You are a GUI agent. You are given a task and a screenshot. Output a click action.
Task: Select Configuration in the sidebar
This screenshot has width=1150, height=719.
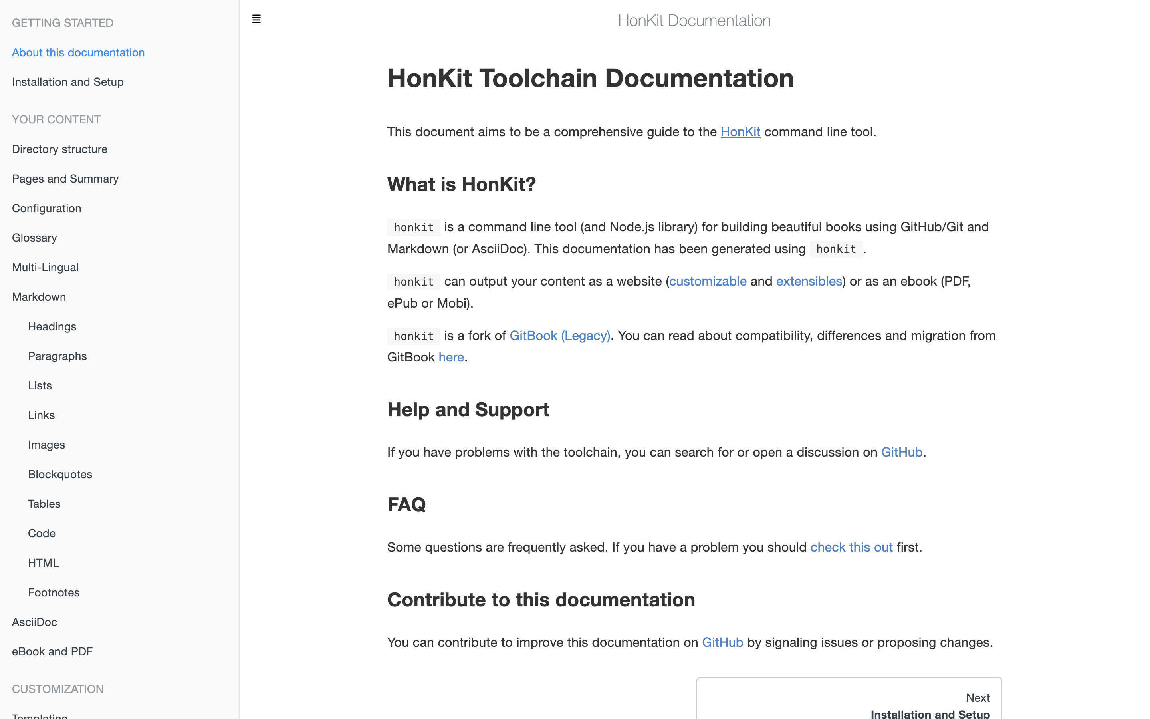pyautogui.click(x=47, y=208)
